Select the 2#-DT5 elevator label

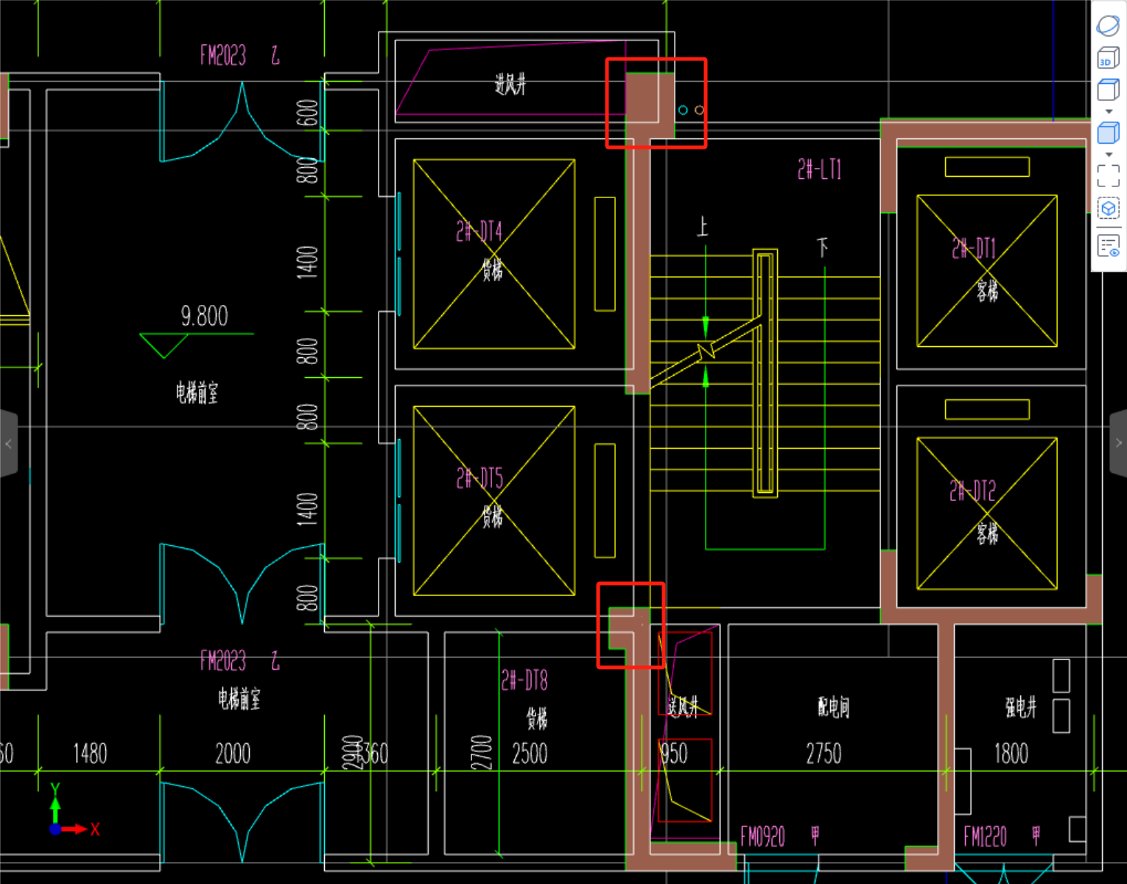pos(480,479)
